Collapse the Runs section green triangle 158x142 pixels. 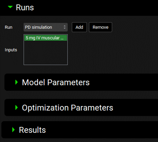point(10,7)
